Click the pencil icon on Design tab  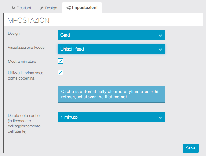42,8
